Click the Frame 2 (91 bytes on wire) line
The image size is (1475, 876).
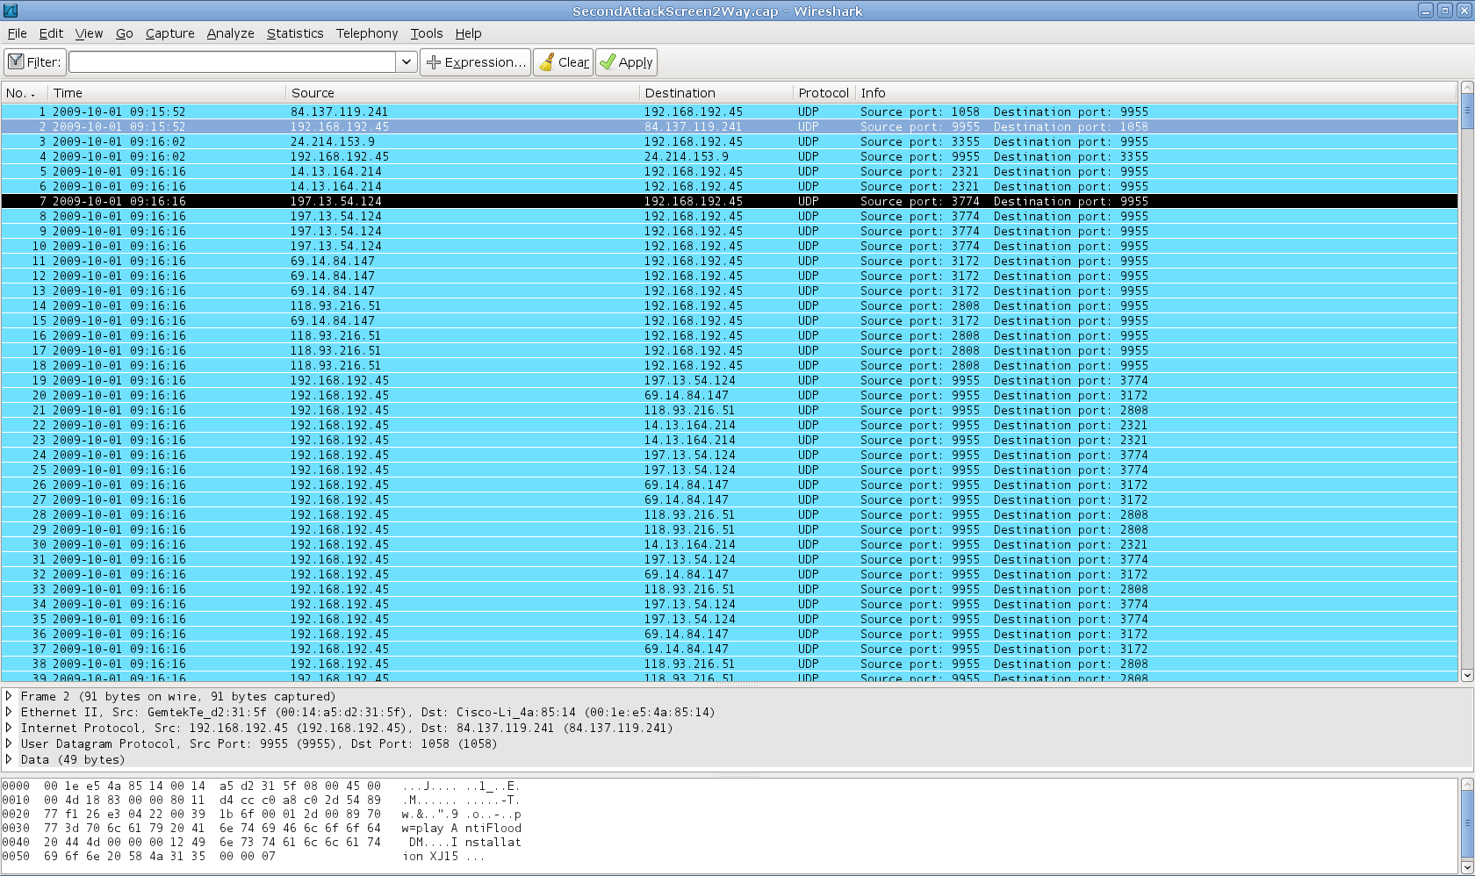178,696
